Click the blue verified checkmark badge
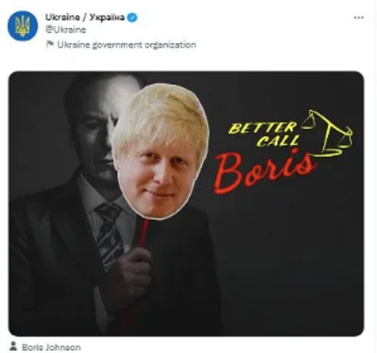This screenshot has height=353, width=377. pyautogui.click(x=132, y=18)
